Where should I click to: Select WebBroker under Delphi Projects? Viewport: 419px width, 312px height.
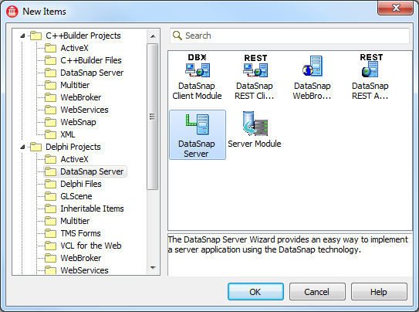point(81,258)
